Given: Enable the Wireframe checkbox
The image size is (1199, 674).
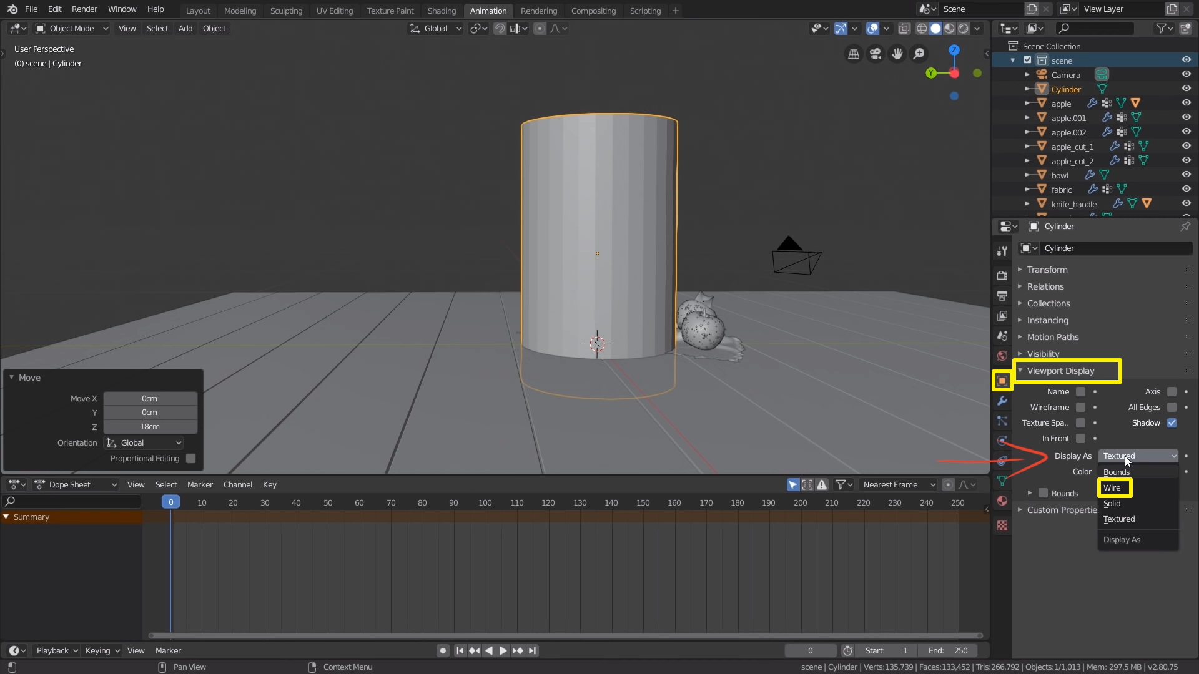Looking at the screenshot, I should coord(1080,407).
